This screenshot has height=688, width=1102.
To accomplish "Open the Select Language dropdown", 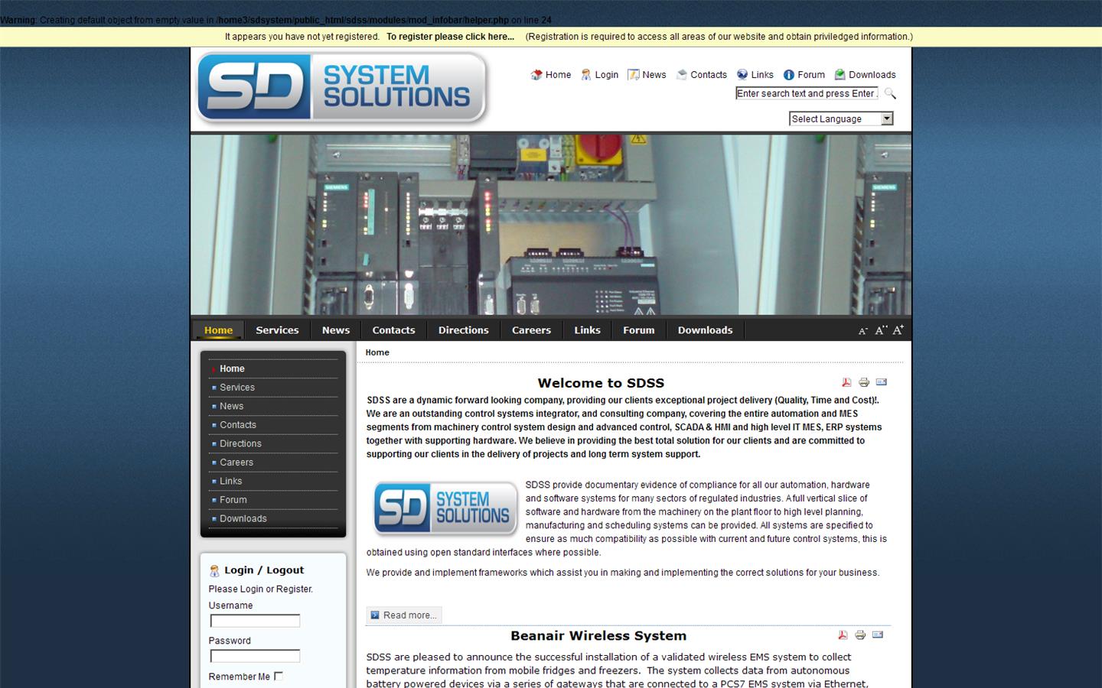I will coord(841,118).
